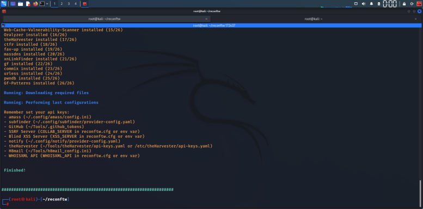Click the subfinder provider-config.yaml line

(69, 122)
